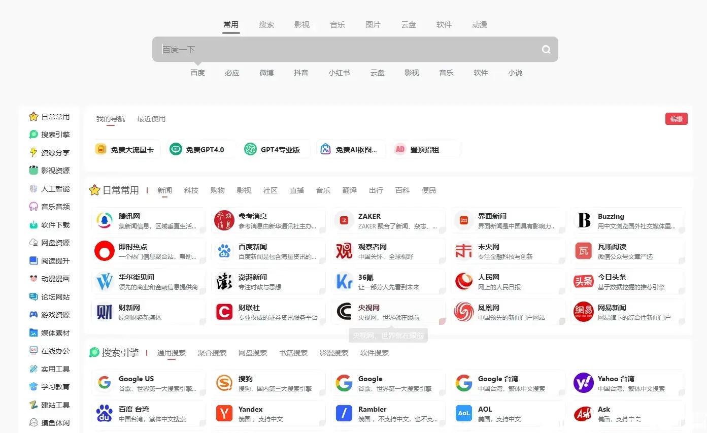The height and width of the screenshot is (433, 707).
Task: Jump to 软件下载 in the sidebar
Action: [50, 224]
